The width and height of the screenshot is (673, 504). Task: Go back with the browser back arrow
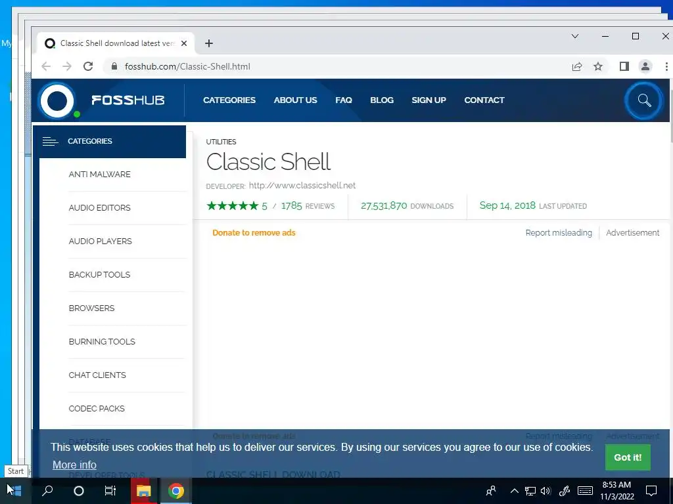pos(46,66)
